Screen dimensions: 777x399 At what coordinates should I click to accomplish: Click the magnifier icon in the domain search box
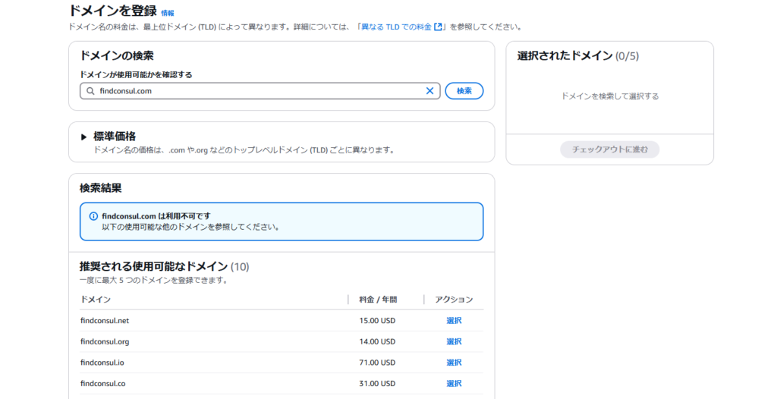tap(90, 91)
